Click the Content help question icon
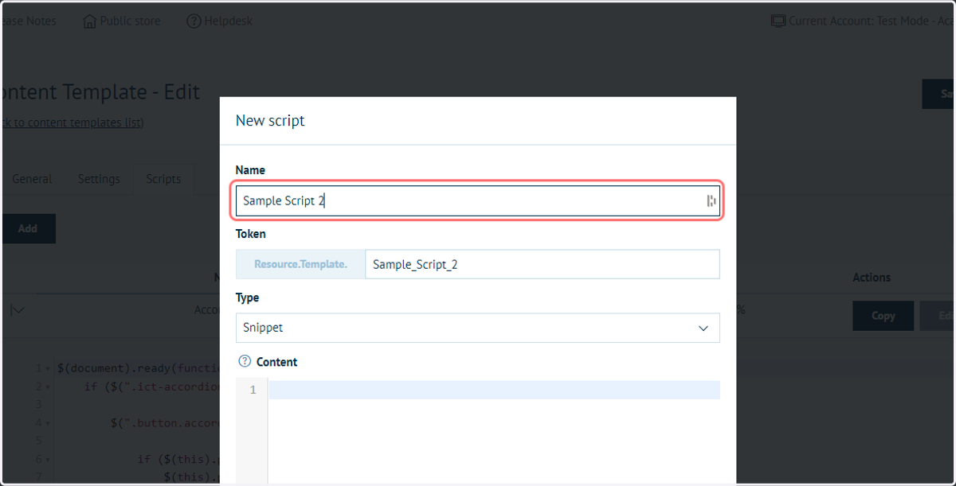Viewport: 956px width, 486px height. pyautogui.click(x=245, y=361)
